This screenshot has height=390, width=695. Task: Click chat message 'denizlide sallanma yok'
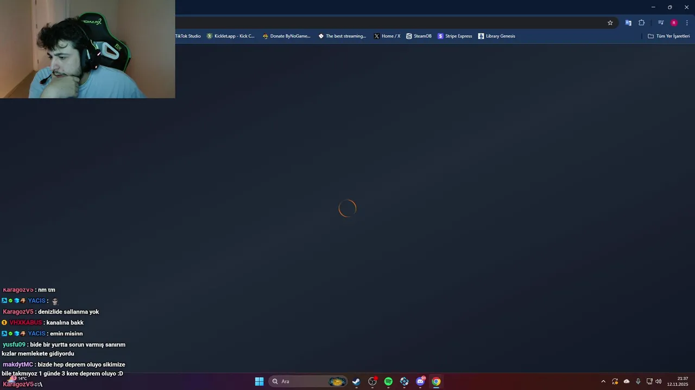point(68,312)
